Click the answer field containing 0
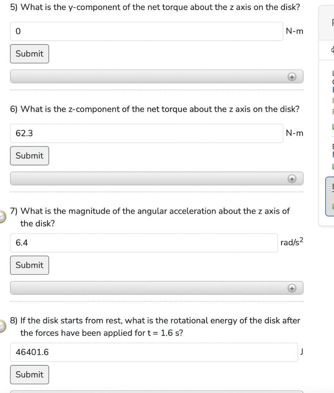The image size is (334, 393). (x=146, y=31)
